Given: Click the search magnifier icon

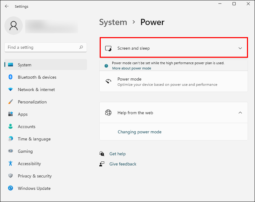Looking at the screenshot, I should coord(81,47).
